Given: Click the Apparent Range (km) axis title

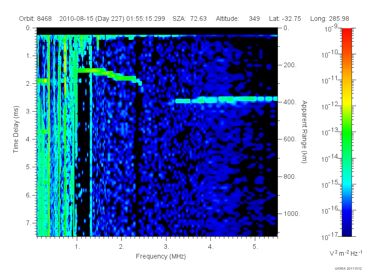Looking at the screenshot, I should 304,132.
